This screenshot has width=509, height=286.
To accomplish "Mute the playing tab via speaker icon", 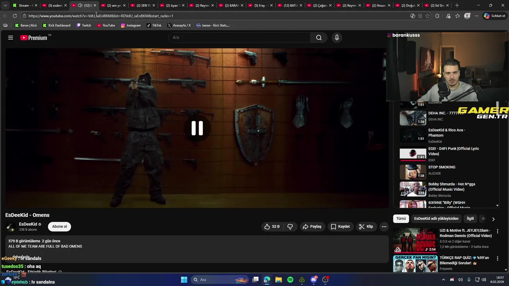I will 80,6.
